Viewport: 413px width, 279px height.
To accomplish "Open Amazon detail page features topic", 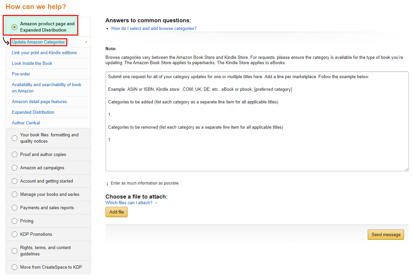I will pyautogui.click(x=39, y=102).
